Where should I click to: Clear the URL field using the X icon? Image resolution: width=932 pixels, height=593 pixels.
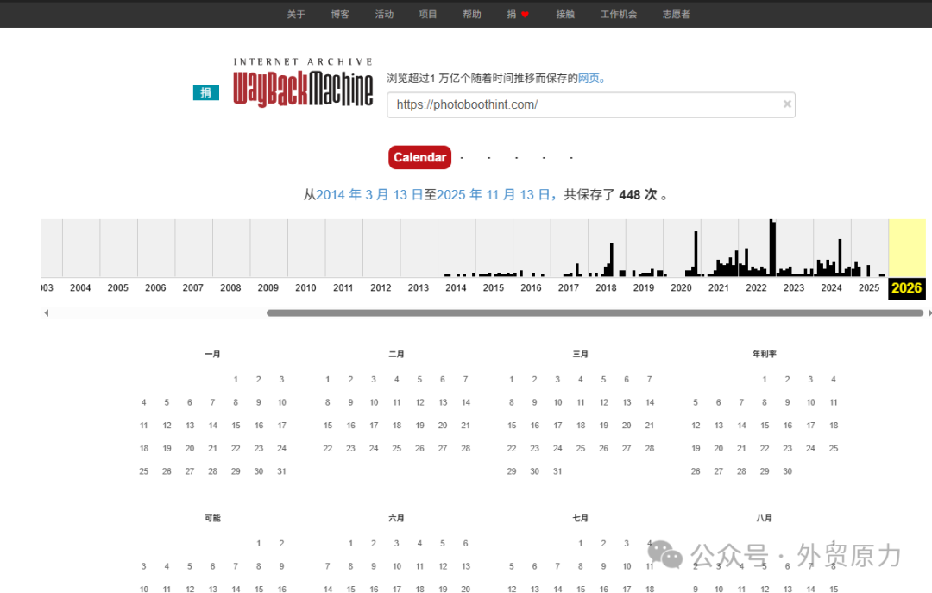pos(787,104)
